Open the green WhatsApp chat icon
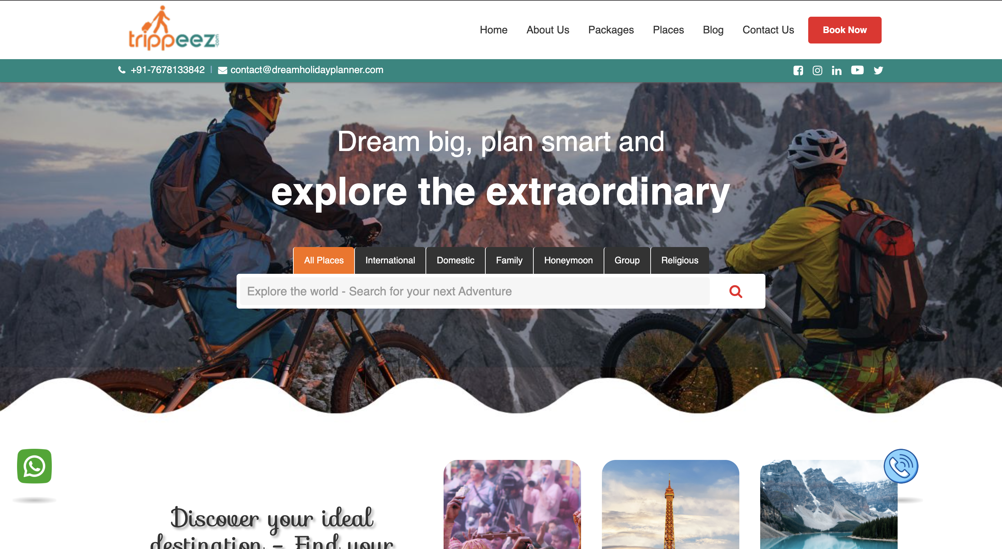 pyautogui.click(x=34, y=466)
